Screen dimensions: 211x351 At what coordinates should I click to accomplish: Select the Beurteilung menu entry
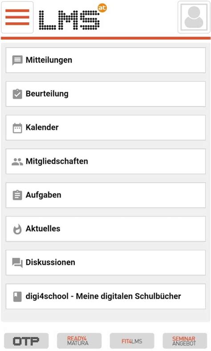click(105, 94)
